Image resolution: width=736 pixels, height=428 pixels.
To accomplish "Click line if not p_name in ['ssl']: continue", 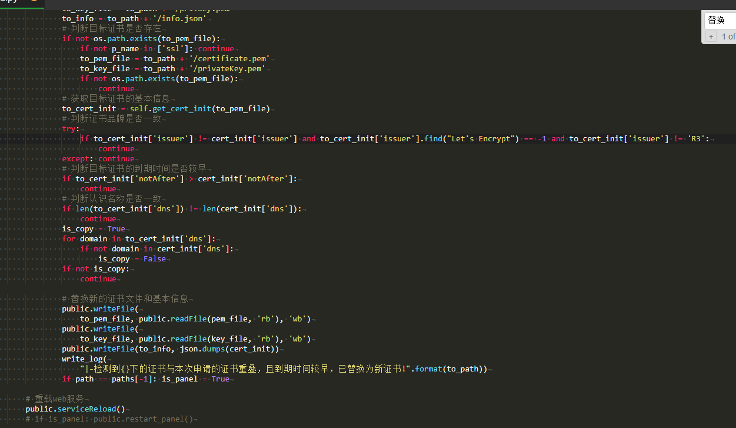I will pyautogui.click(x=157, y=49).
